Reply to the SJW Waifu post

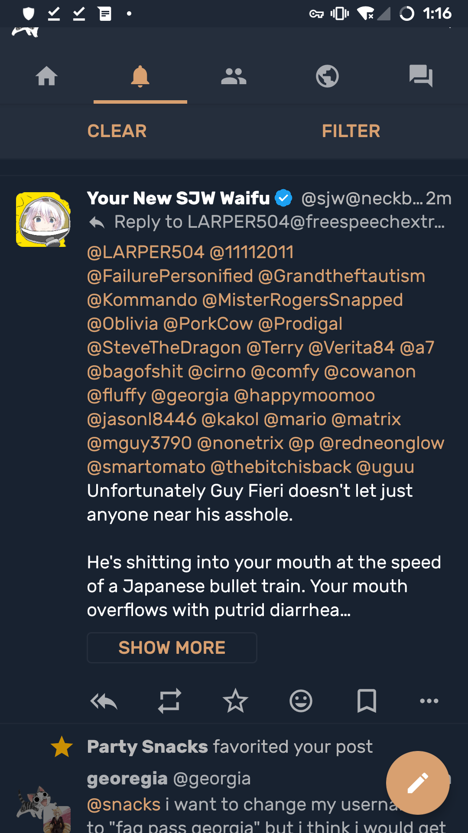pos(104,701)
